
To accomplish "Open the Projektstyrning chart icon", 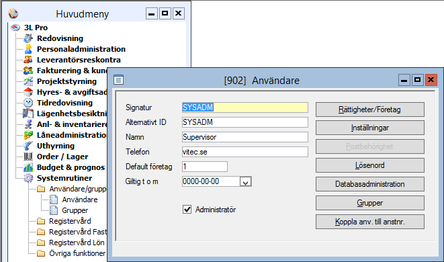I will tap(28, 81).
